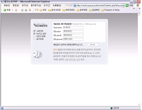Image resolution: width=142 pixels, height=110 pixels.
Task: Open the 즐겨찾기(A) menu
Action: coord(36,5)
